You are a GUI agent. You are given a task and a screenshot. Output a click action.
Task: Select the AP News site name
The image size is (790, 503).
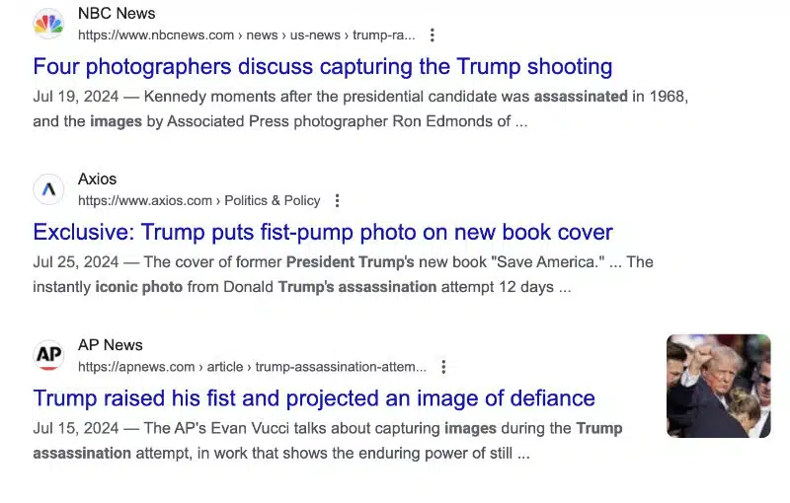pos(111,345)
